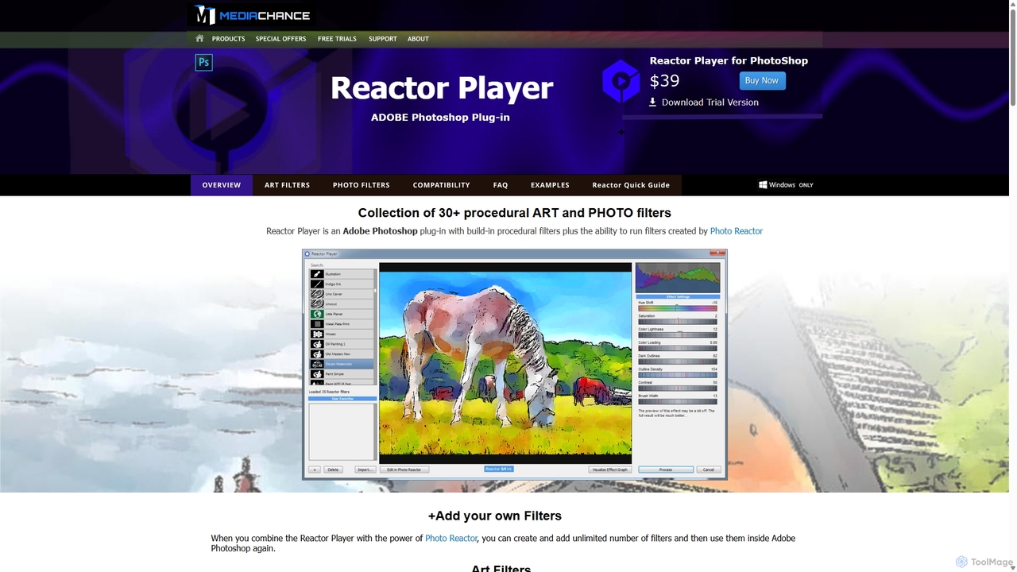The height and width of the screenshot is (572, 1017).
Task: Adjust the Outline Density slider
Action: click(677, 375)
